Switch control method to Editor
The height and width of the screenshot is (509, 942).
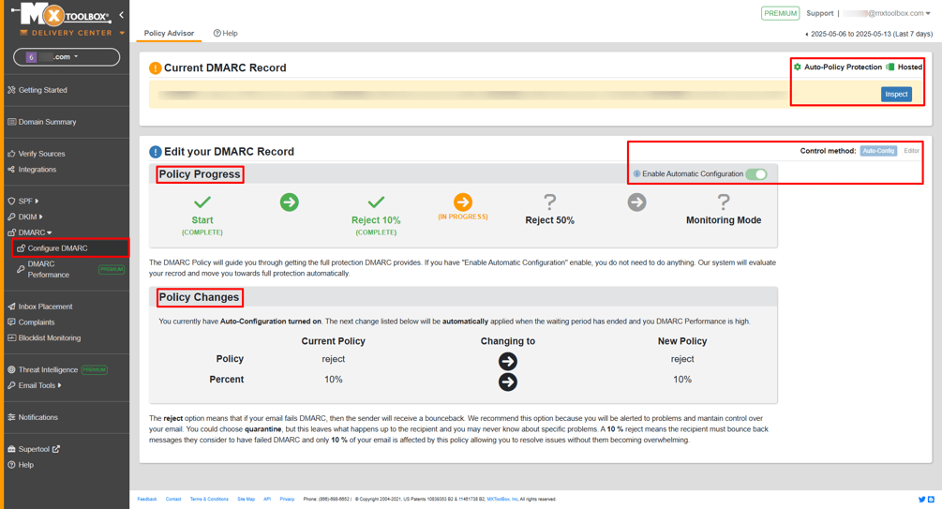[x=911, y=151]
